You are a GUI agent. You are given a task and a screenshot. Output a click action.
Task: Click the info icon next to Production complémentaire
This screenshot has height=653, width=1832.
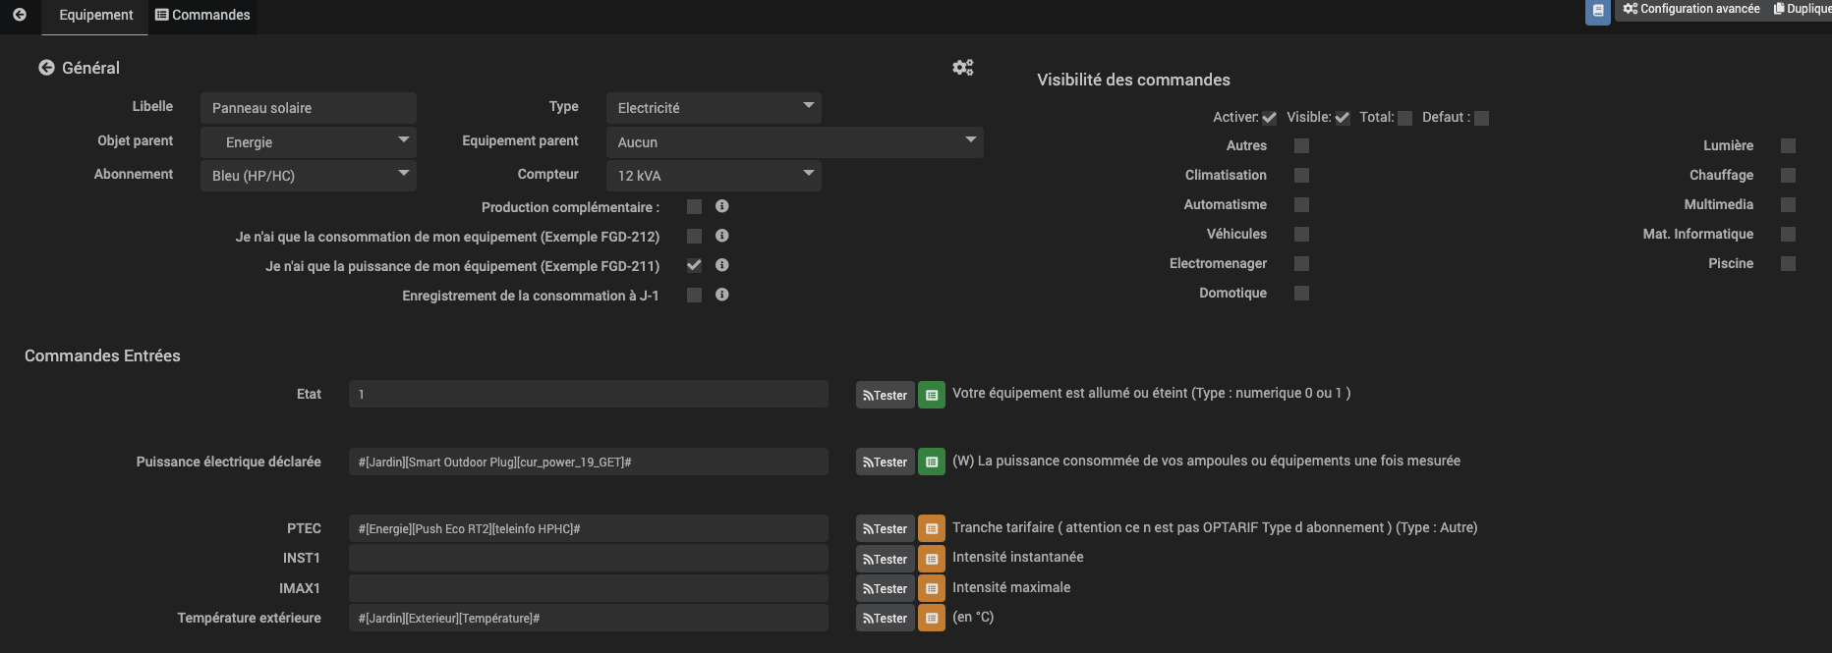tap(721, 206)
